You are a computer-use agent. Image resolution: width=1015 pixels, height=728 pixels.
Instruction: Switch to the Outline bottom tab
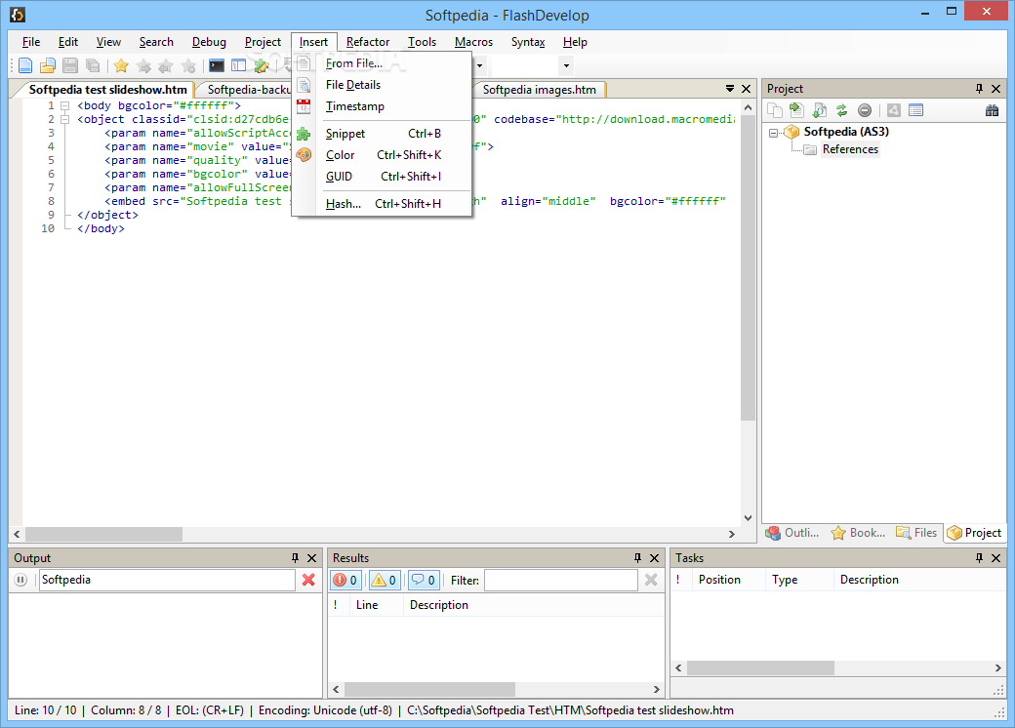[792, 533]
